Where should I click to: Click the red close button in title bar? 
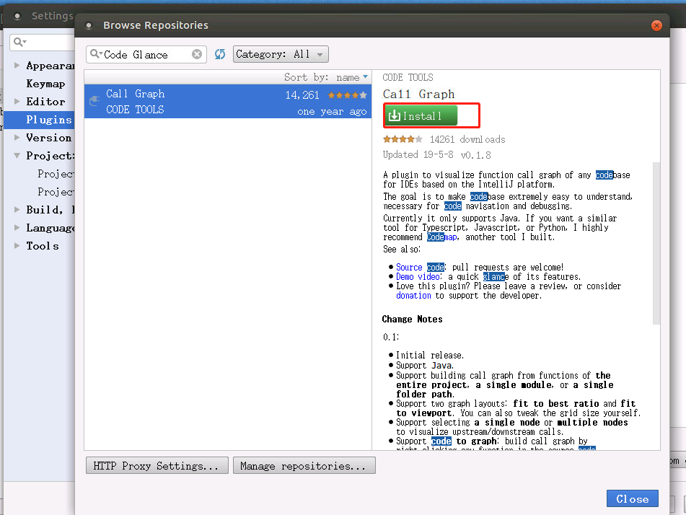[x=656, y=25]
